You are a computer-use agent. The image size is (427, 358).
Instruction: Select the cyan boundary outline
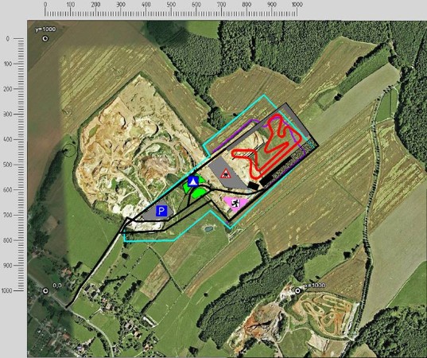[218, 168]
